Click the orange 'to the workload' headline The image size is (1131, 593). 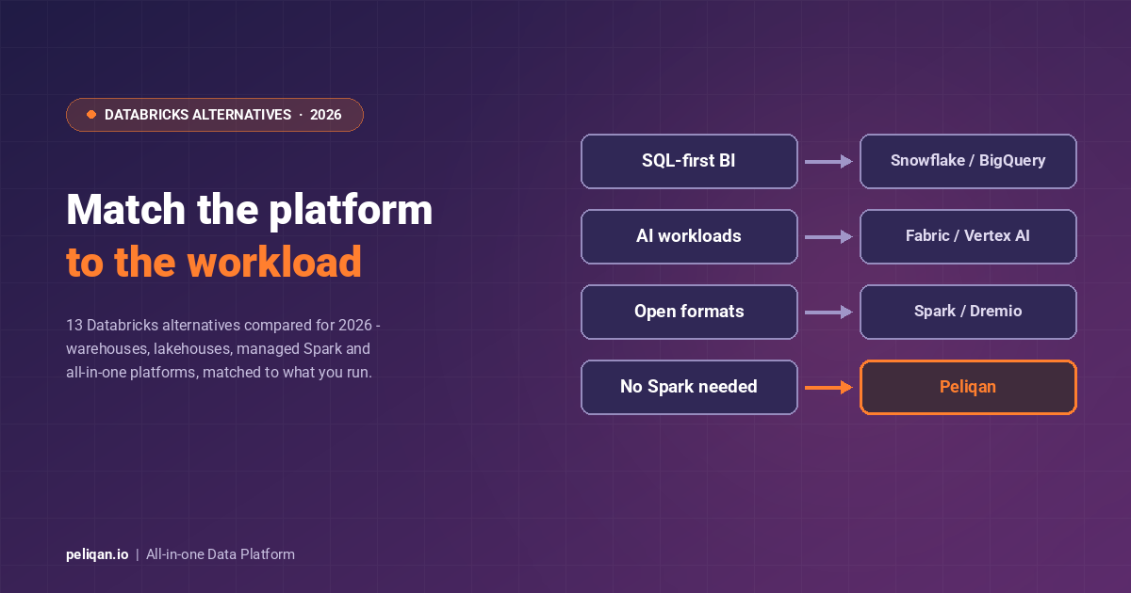click(x=214, y=262)
